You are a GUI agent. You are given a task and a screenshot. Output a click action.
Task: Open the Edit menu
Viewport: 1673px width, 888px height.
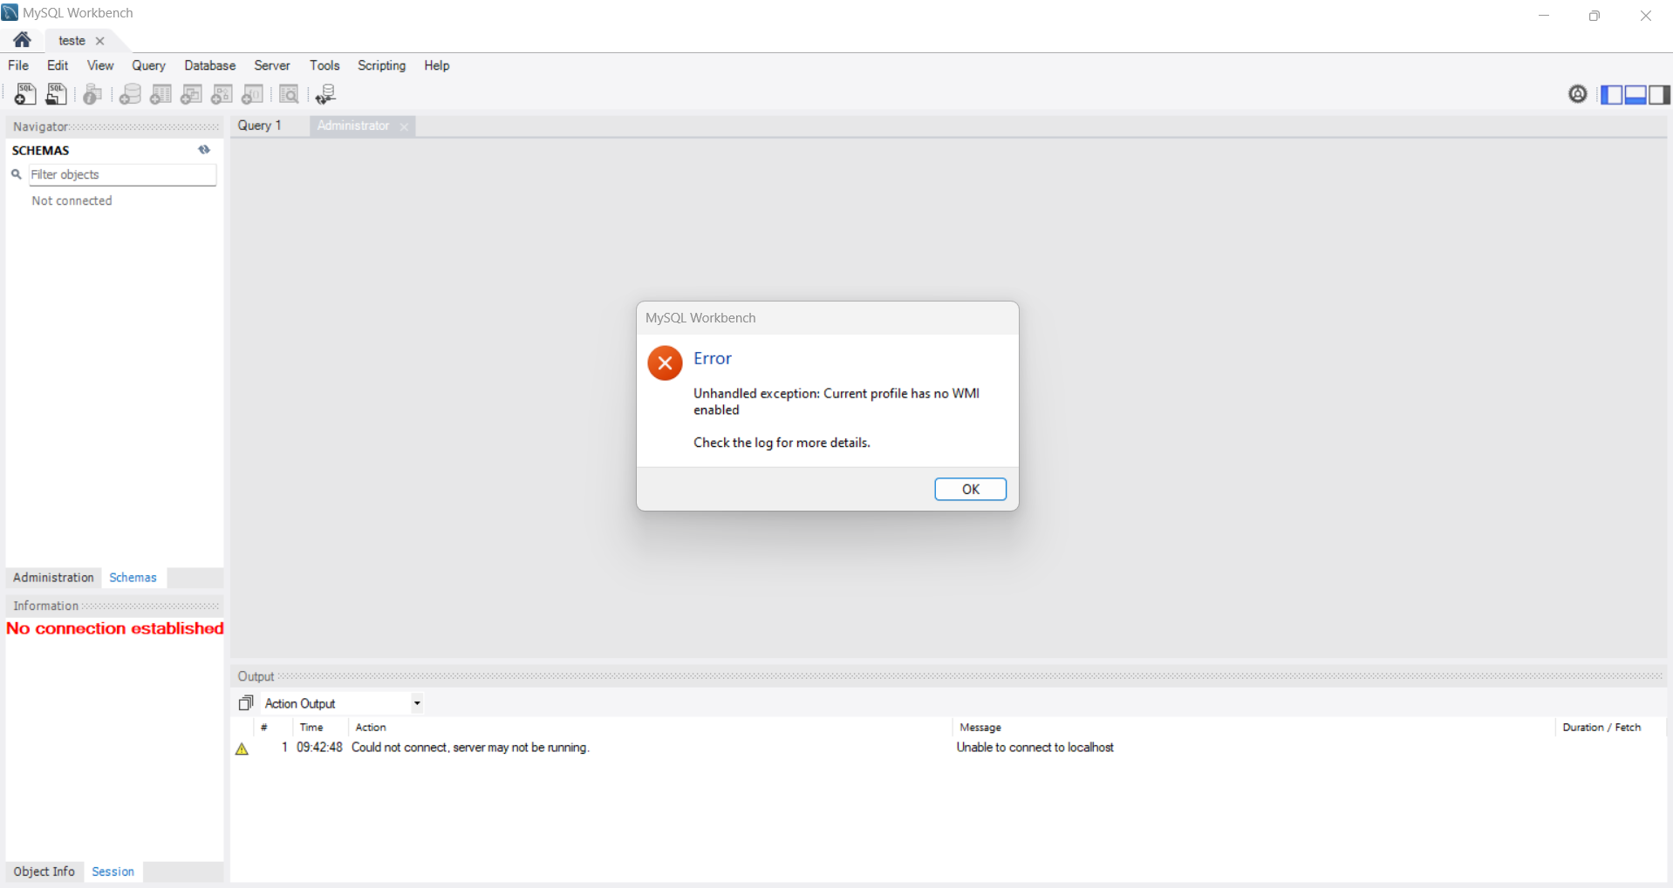pyautogui.click(x=58, y=65)
